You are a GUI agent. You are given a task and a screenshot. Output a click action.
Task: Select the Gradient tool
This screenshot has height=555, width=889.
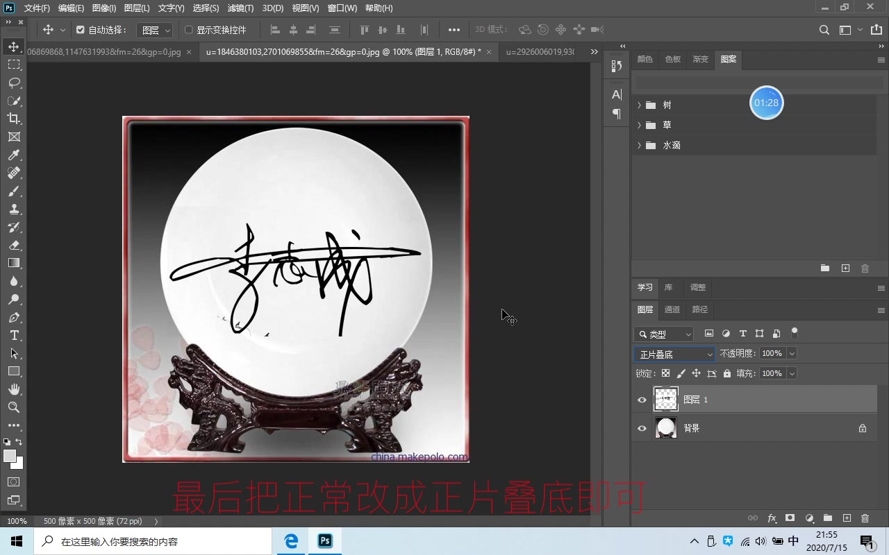click(x=14, y=263)
